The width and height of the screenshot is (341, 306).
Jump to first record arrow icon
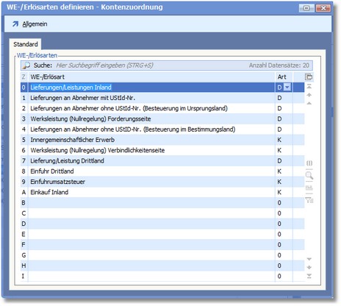click(309, 87)
